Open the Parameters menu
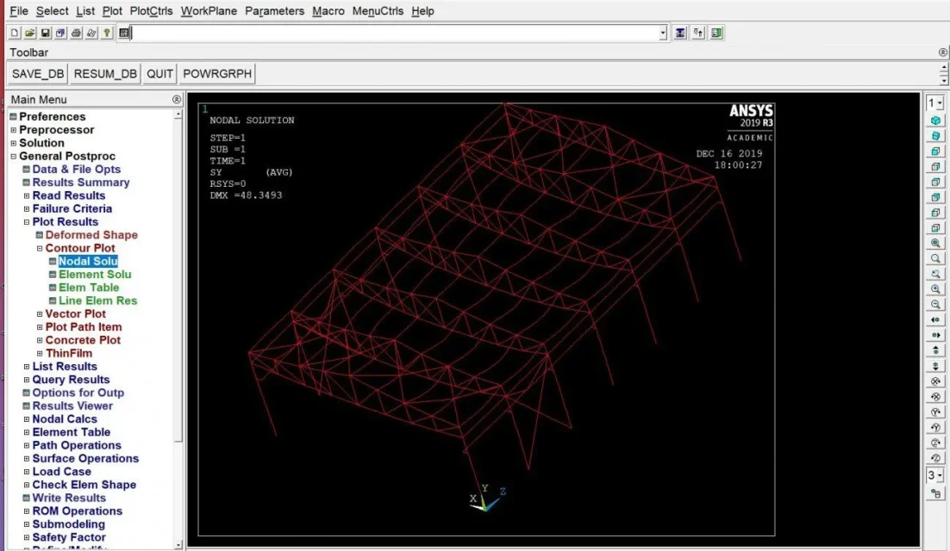950x551 pixels. point(274,11)
